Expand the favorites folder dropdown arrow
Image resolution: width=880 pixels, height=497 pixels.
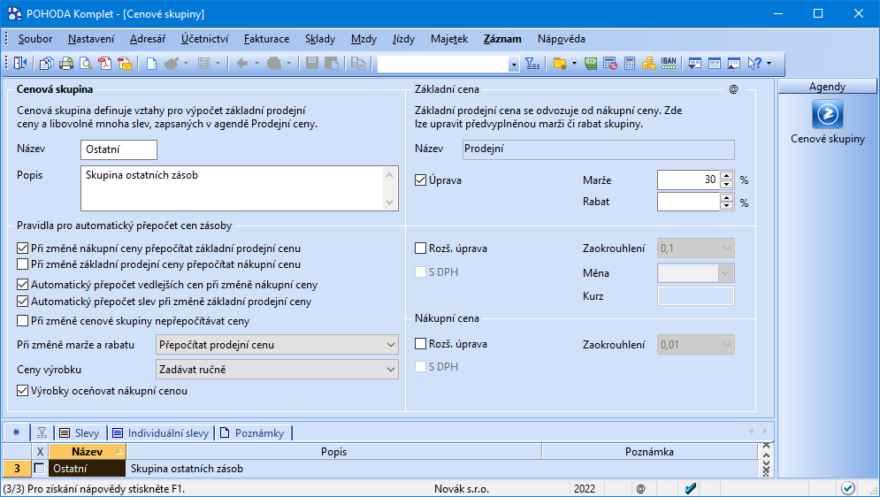pos(574,64)
